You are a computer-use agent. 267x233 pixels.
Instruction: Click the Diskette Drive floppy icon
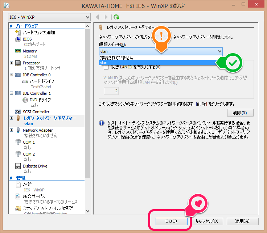(x=18, y=166)
